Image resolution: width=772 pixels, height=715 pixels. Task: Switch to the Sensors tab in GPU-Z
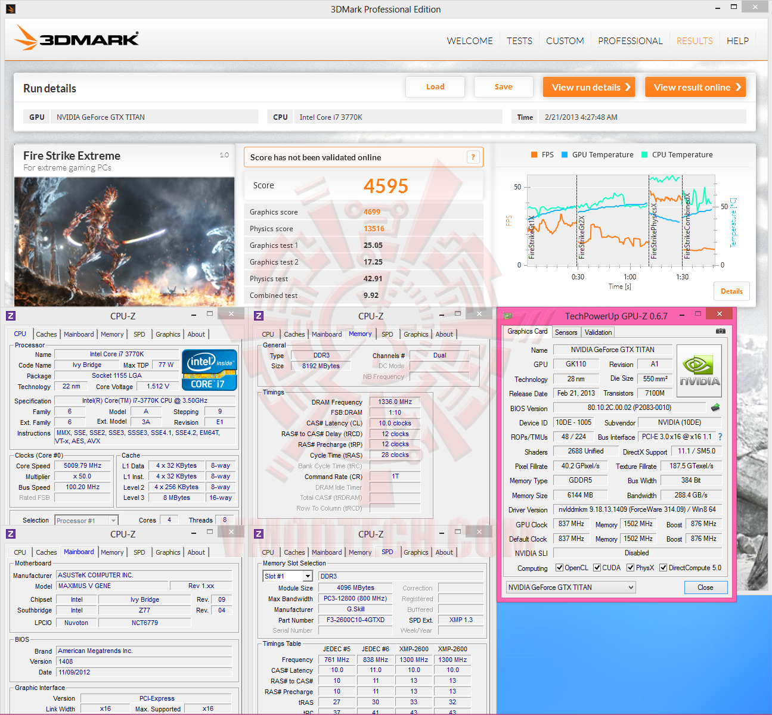(566, 332)
